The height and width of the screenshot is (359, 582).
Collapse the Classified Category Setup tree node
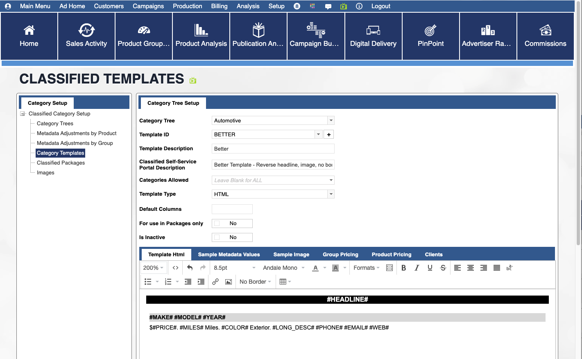(x=23, y=114)
